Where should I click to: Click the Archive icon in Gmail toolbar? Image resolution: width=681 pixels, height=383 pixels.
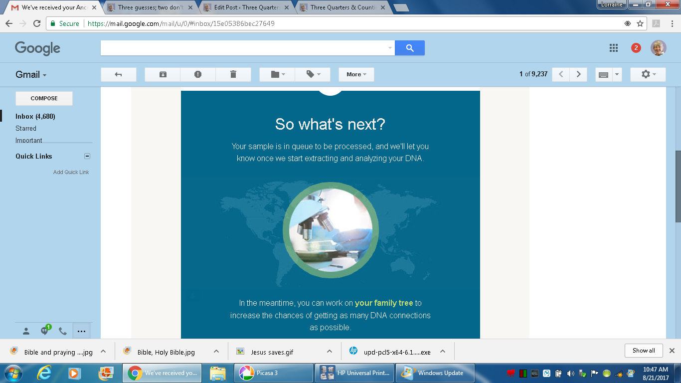163,74
